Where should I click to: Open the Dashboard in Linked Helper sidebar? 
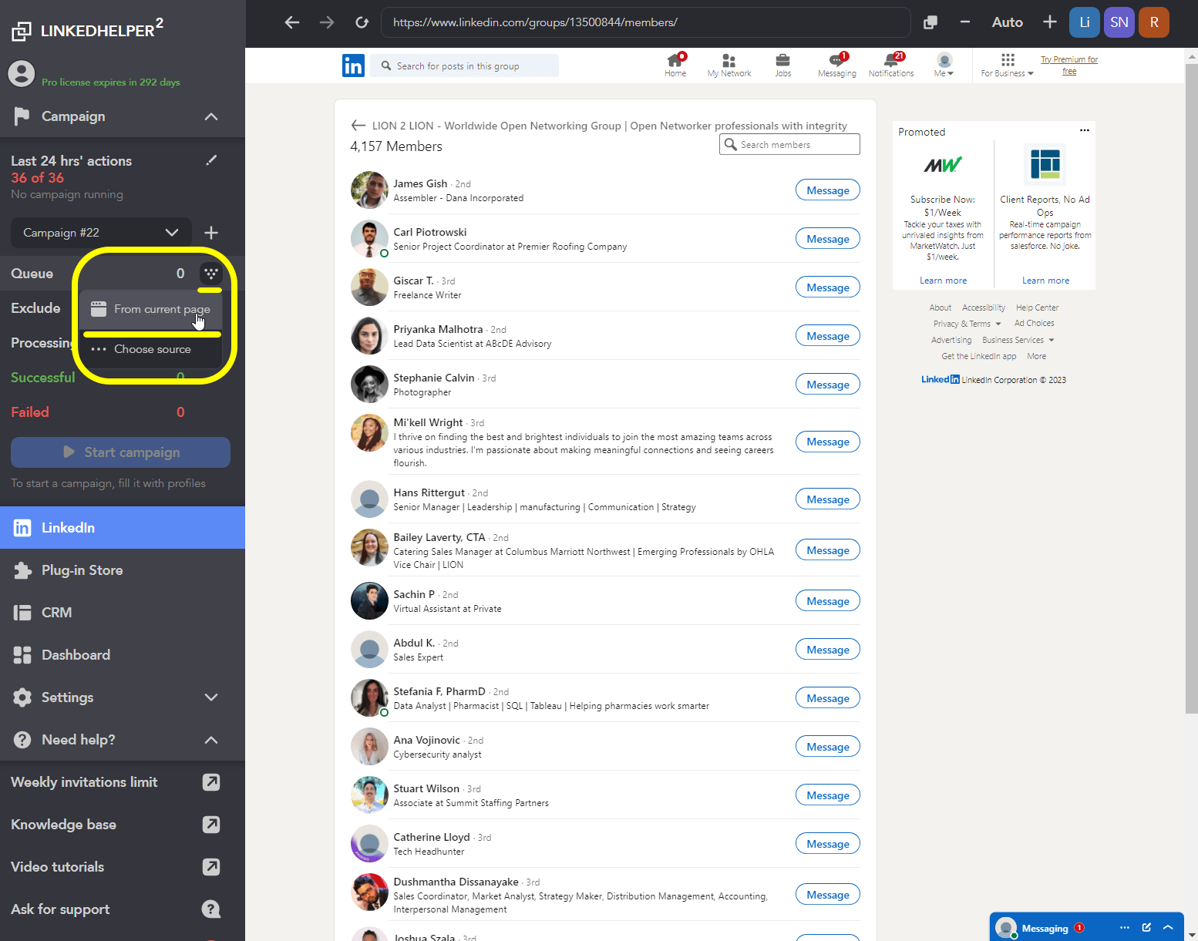75,654
